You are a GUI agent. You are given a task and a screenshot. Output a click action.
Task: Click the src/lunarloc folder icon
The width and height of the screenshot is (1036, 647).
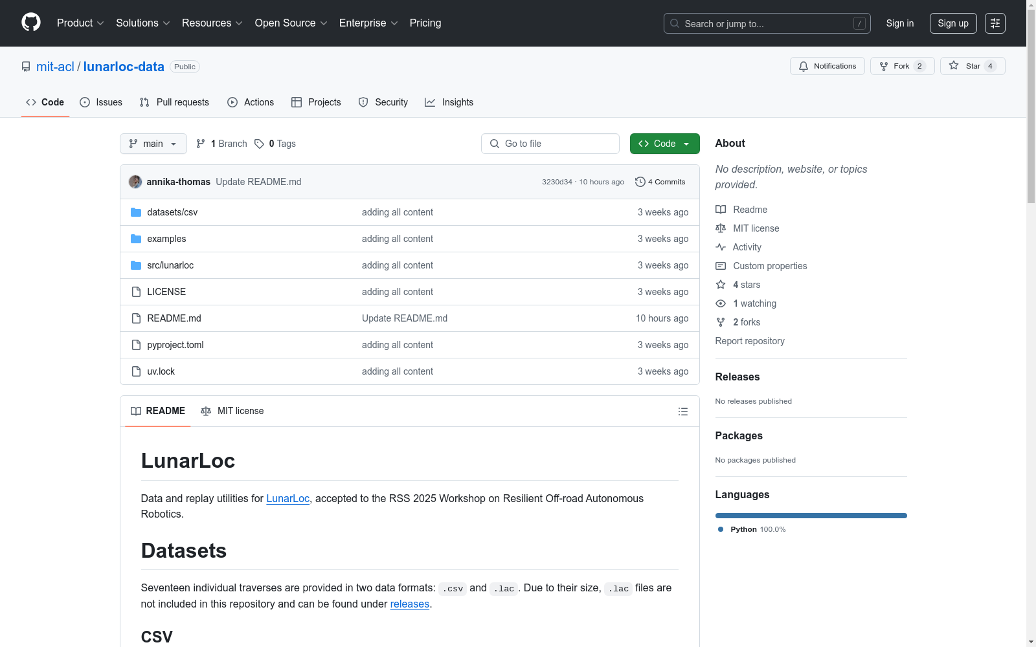[x=136, y=265]
